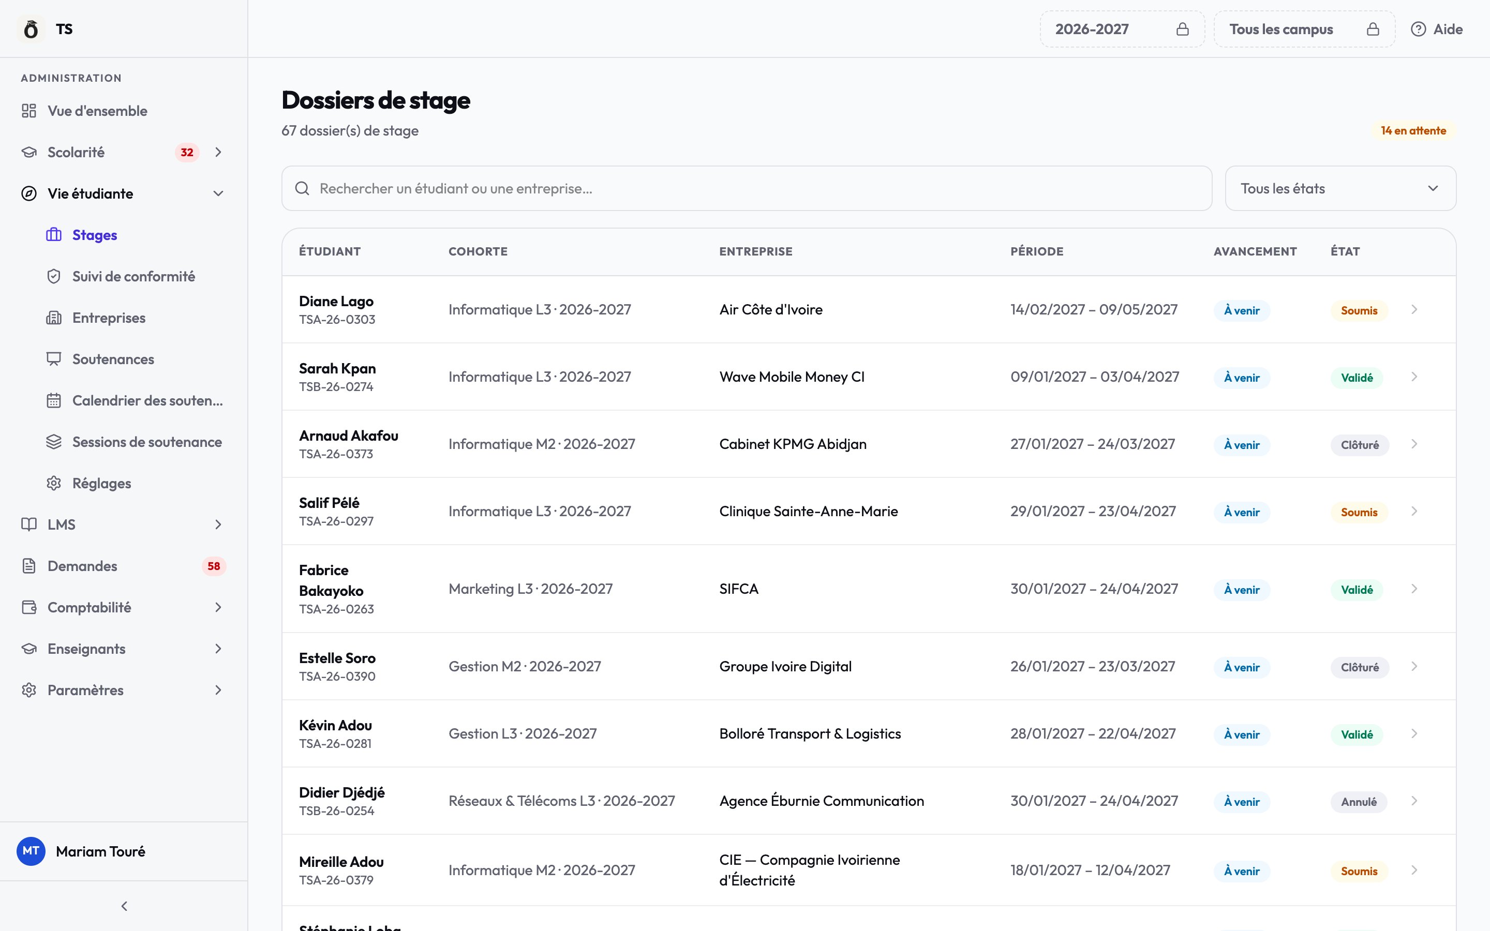The image size is (1490, 931).
Task: Collapse the sidebar with bottom arrow
Action: pos(124,906)
